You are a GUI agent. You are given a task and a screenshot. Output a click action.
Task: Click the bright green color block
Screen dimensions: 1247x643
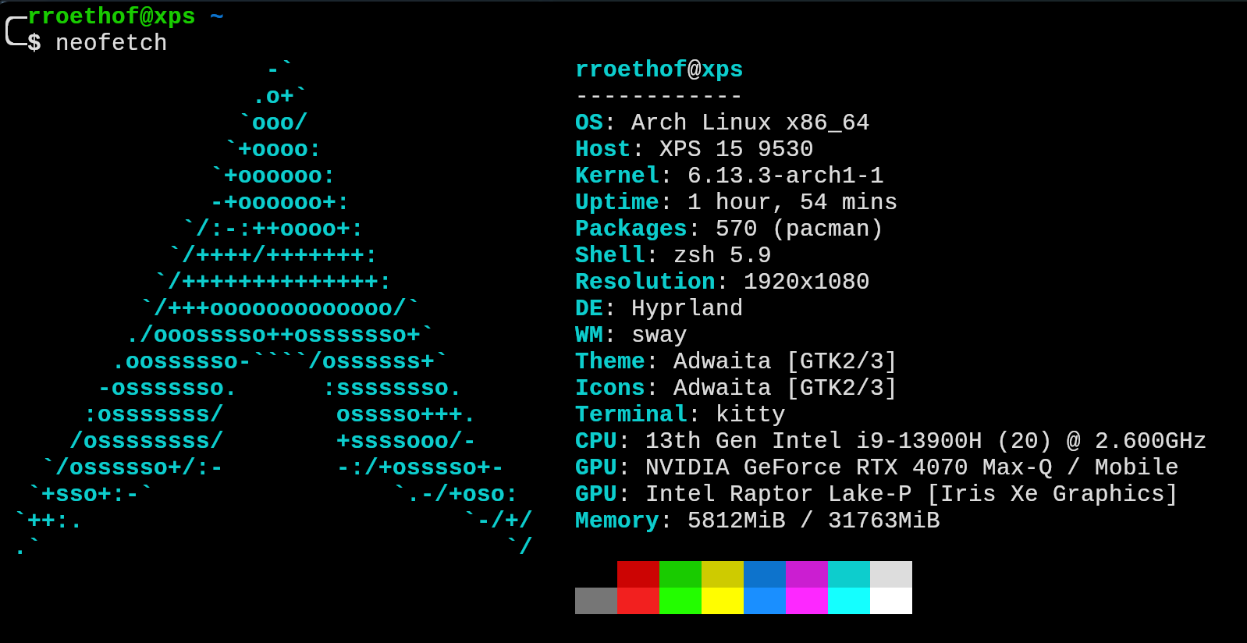680,601
